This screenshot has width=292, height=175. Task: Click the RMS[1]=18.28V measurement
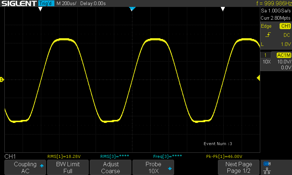point(64,156)
